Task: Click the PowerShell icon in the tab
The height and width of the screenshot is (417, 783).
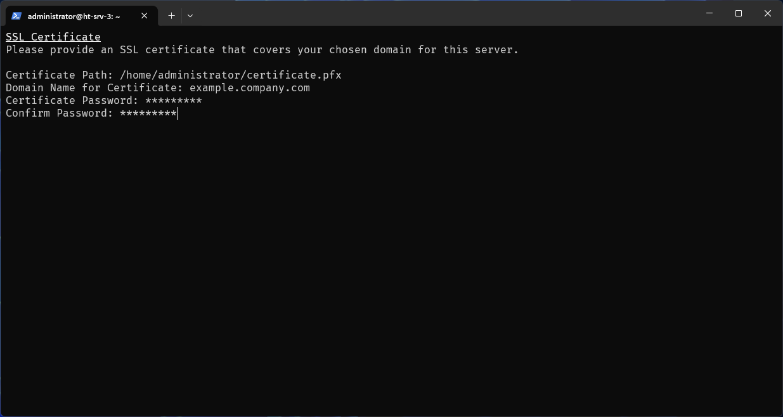Action: click(x=16, y=16)
